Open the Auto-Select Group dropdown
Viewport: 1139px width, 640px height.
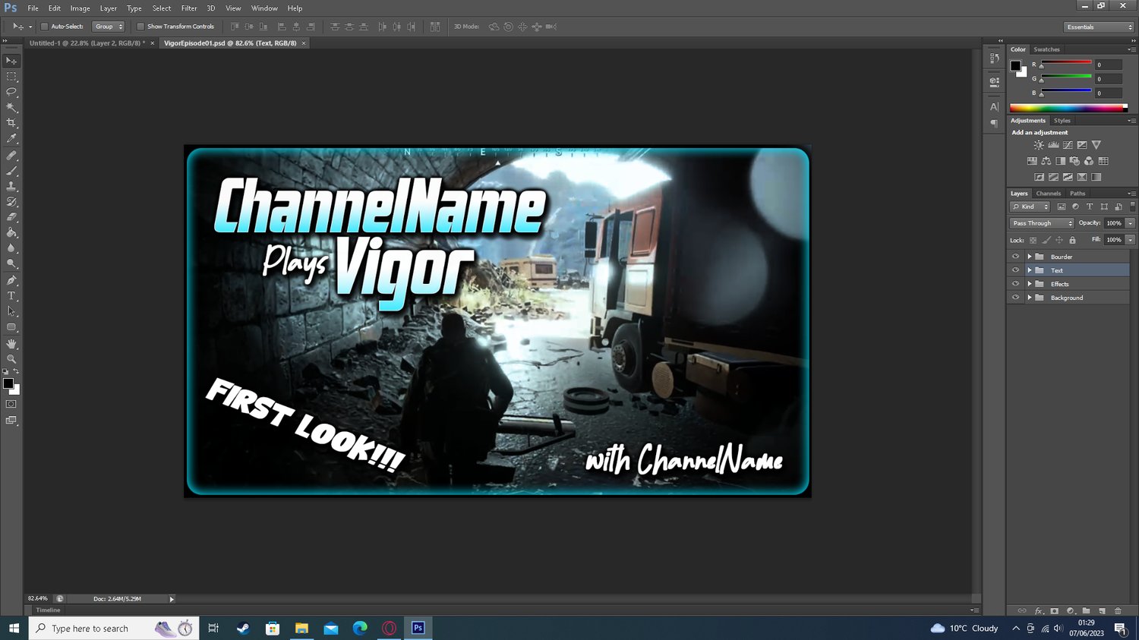coord(108,27)
